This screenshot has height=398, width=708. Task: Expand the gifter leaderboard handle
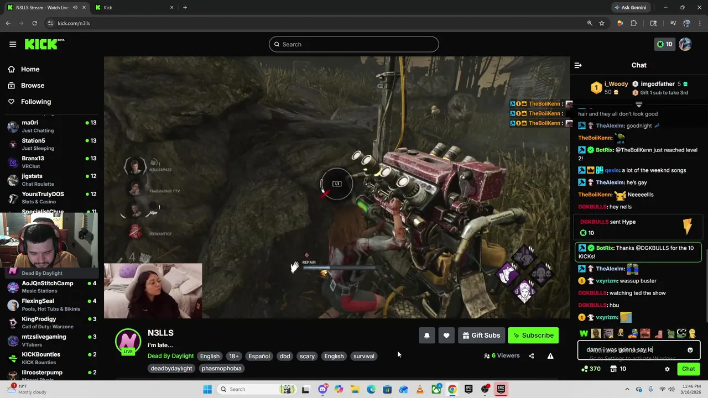click(x=639, y=104)
